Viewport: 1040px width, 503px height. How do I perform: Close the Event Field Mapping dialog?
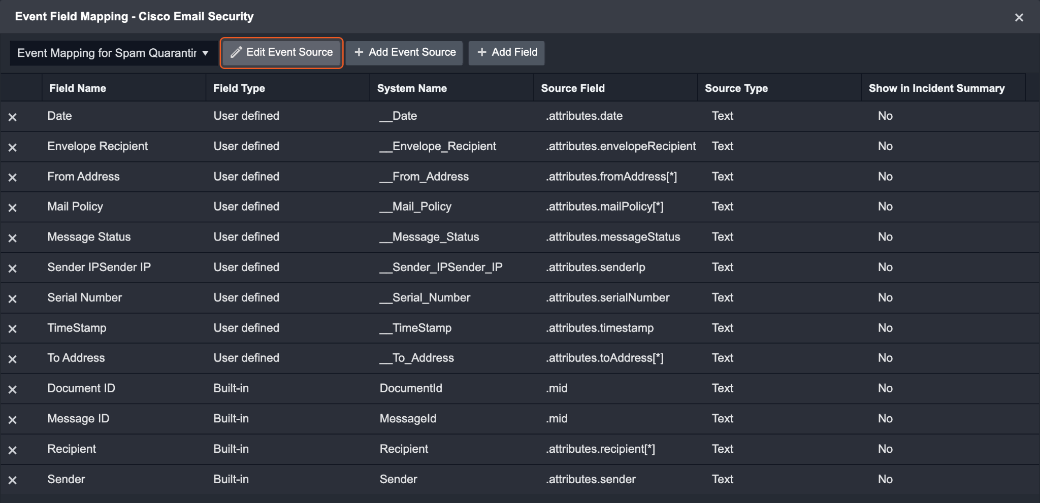[x=1019, y=17]
